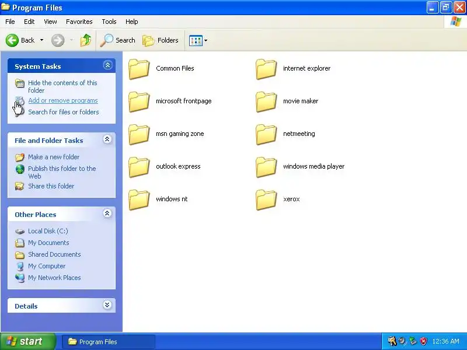Open the View menu
The image size is (467, 350).
[x=50, y=22]
